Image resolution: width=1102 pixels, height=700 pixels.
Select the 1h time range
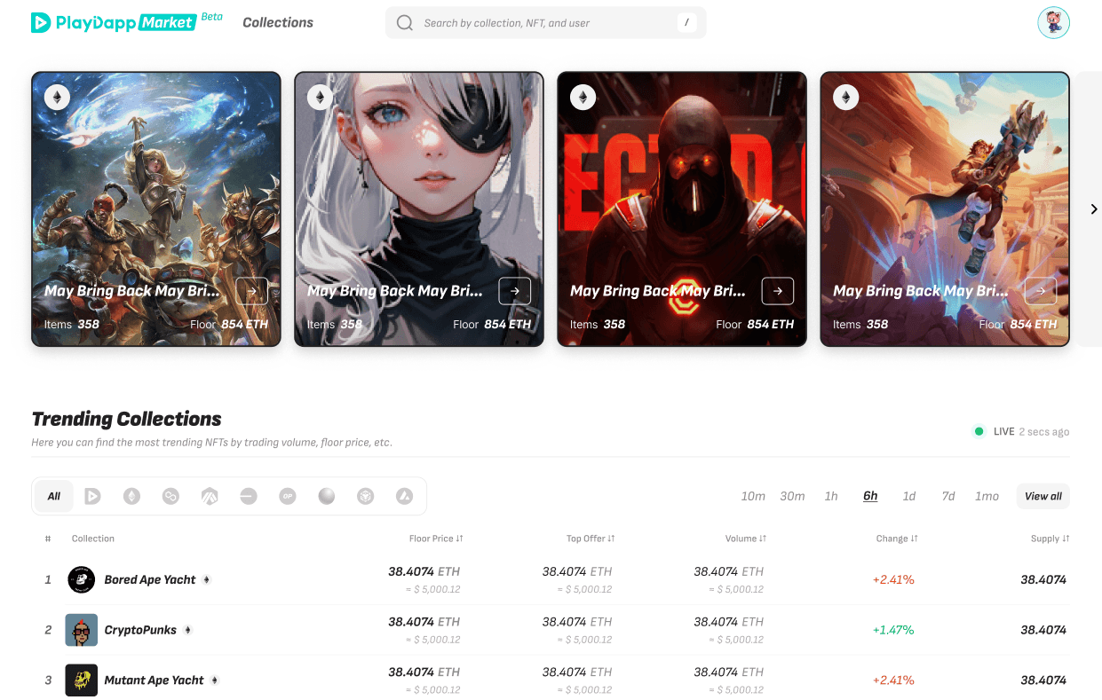coord(831,496)
